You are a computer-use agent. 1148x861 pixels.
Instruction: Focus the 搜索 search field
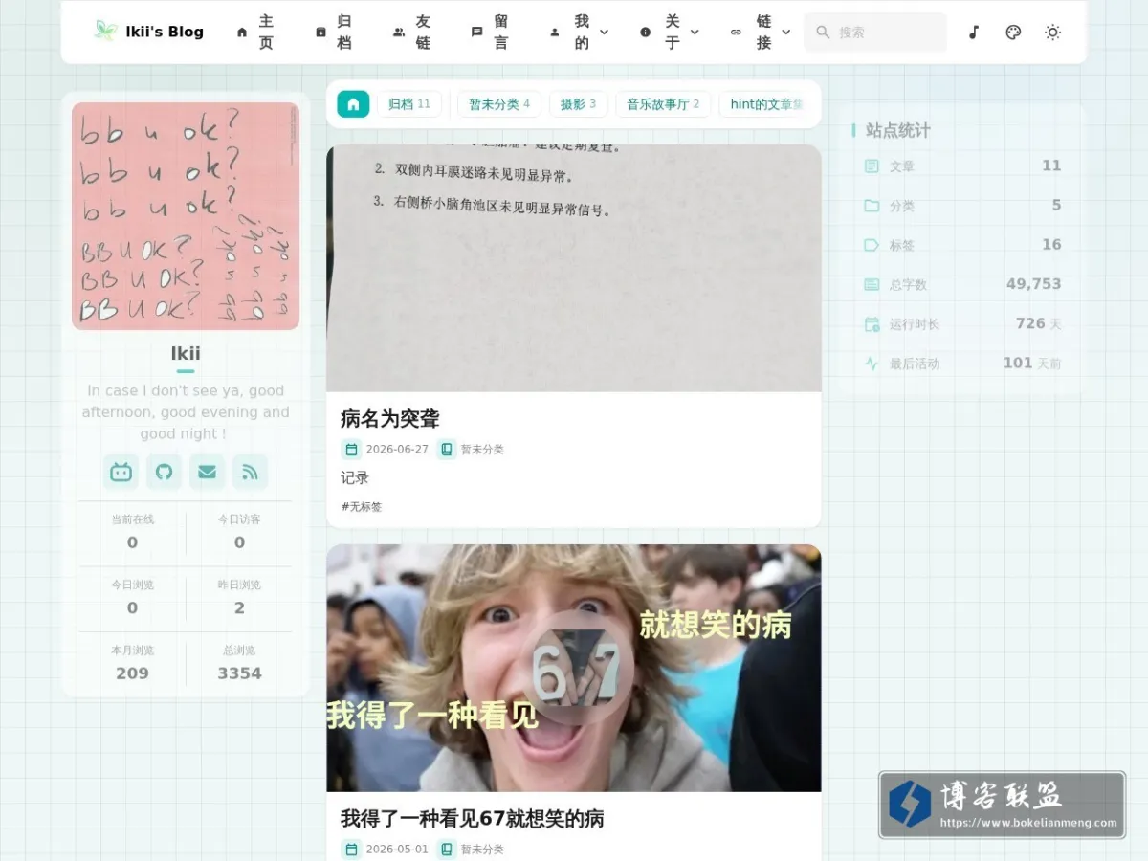pos(875,32)
